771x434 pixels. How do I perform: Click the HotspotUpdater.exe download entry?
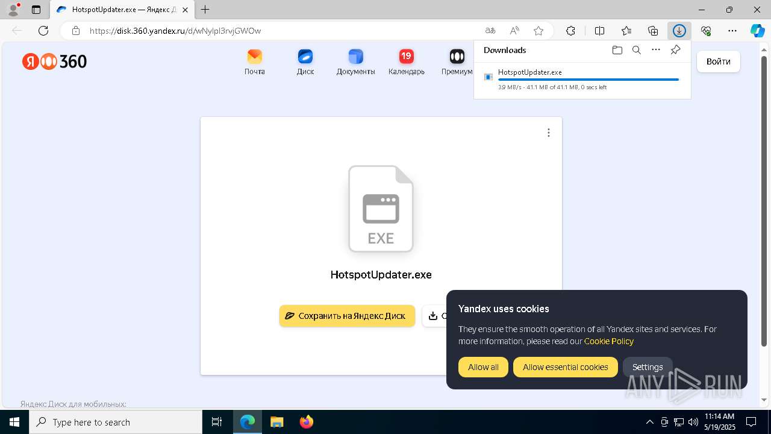582,80
